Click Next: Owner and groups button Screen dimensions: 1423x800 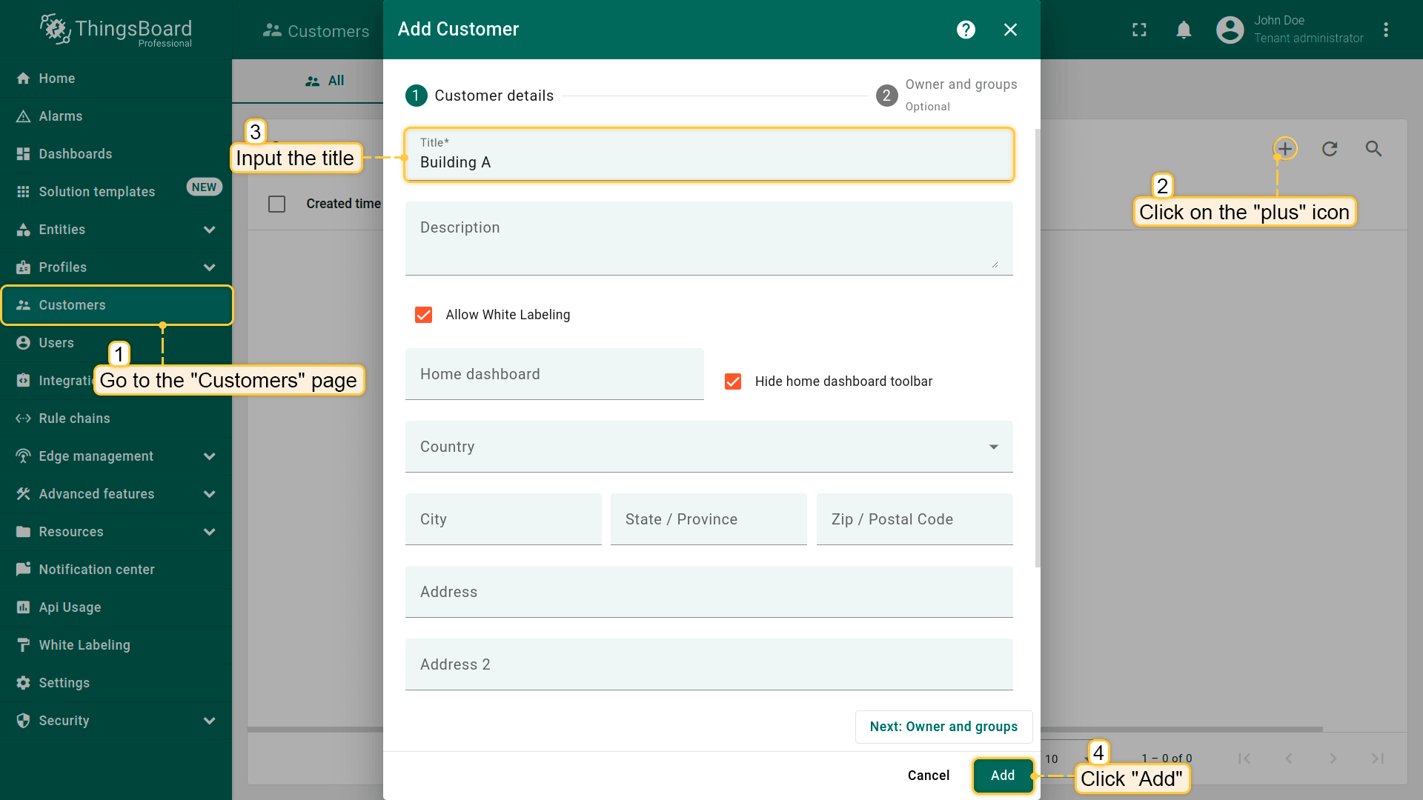tap(943, 727)
